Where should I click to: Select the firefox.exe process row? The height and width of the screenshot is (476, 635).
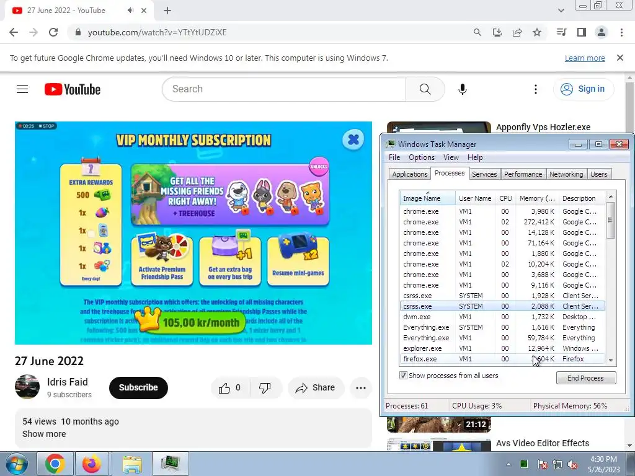(x=502, y=359)
